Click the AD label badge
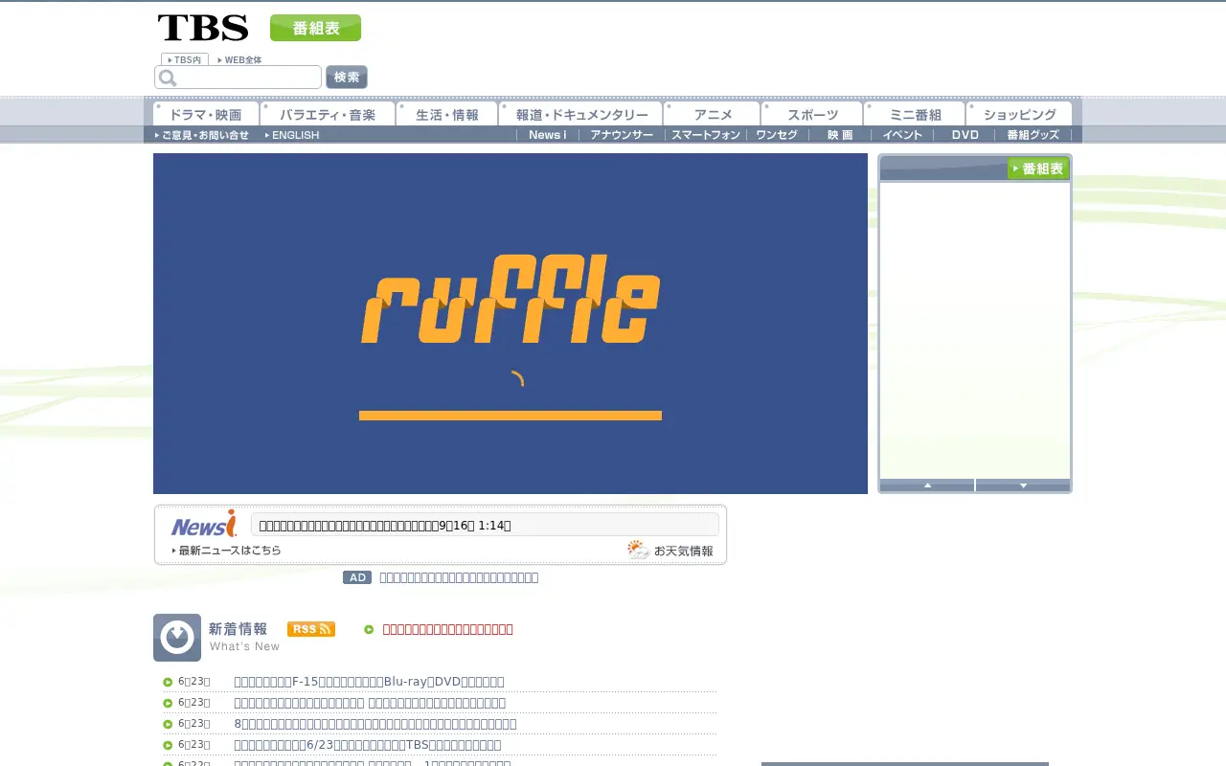This screenshot has height=766, width=1226. tap(357, 577)
